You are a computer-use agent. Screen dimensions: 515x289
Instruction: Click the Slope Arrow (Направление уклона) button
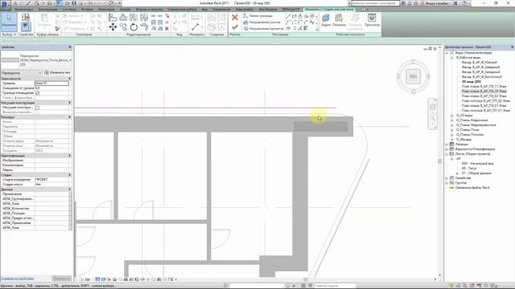[x=262, y=22]
